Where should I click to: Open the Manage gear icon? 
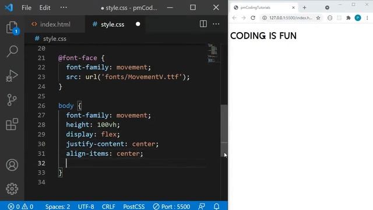12,189
